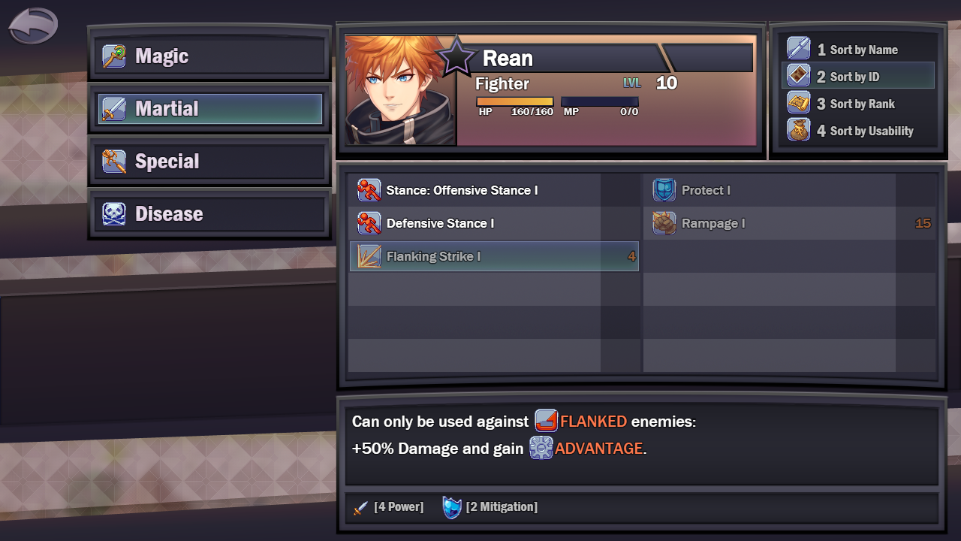
Task: Click the Disease skull icon
Action: pos(114,214)
